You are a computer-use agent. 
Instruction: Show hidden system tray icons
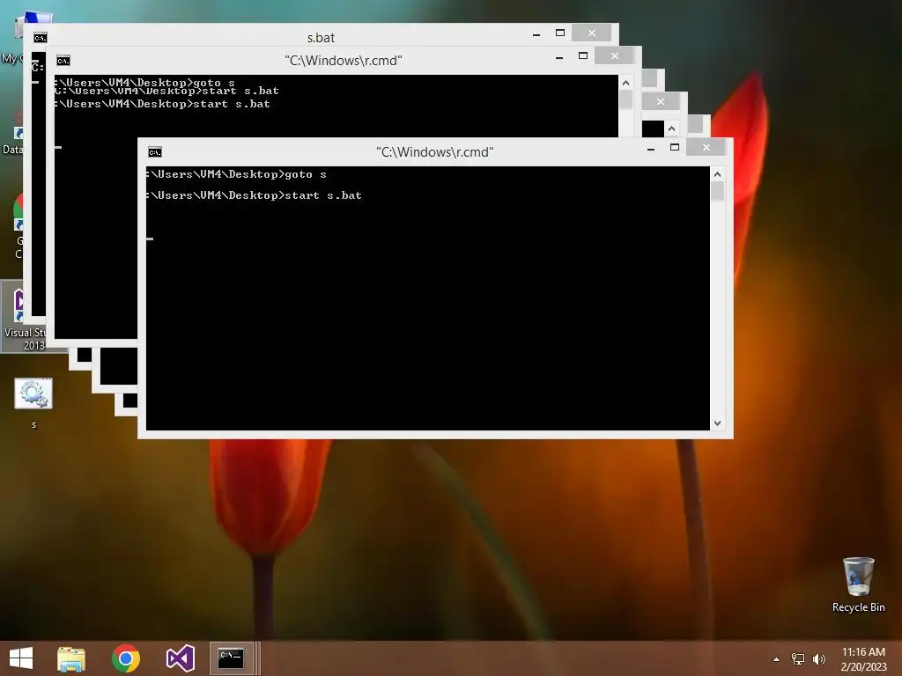pos(777,659)
